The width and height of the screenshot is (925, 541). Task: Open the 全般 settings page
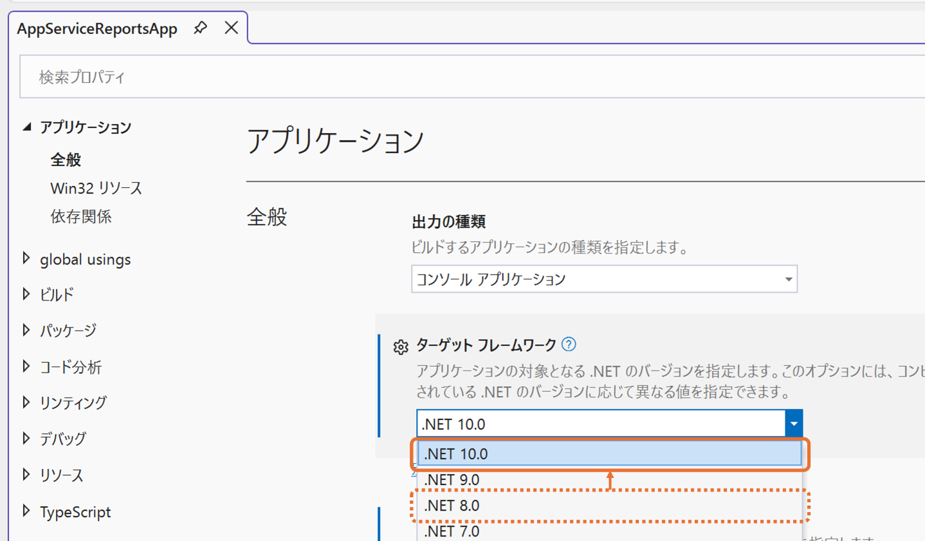[x=66, y=160]
